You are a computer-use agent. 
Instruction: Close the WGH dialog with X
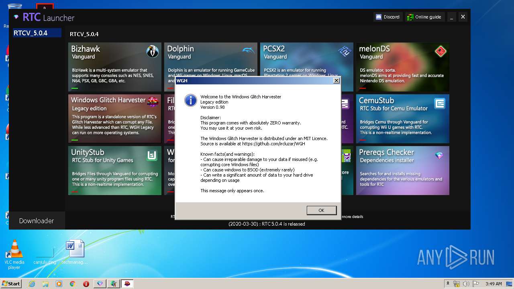click(x=336, y=80)
